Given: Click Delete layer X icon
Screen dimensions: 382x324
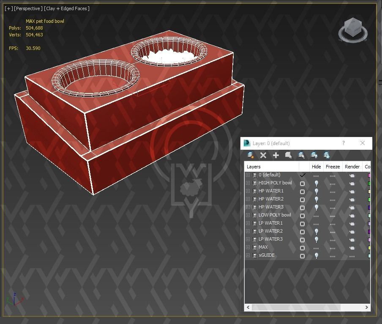Looking at the screenshot, I should [263, 155].
